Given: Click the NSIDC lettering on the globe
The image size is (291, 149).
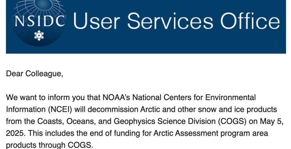Looking at the screenshot, I should click(x=40, y=21).
